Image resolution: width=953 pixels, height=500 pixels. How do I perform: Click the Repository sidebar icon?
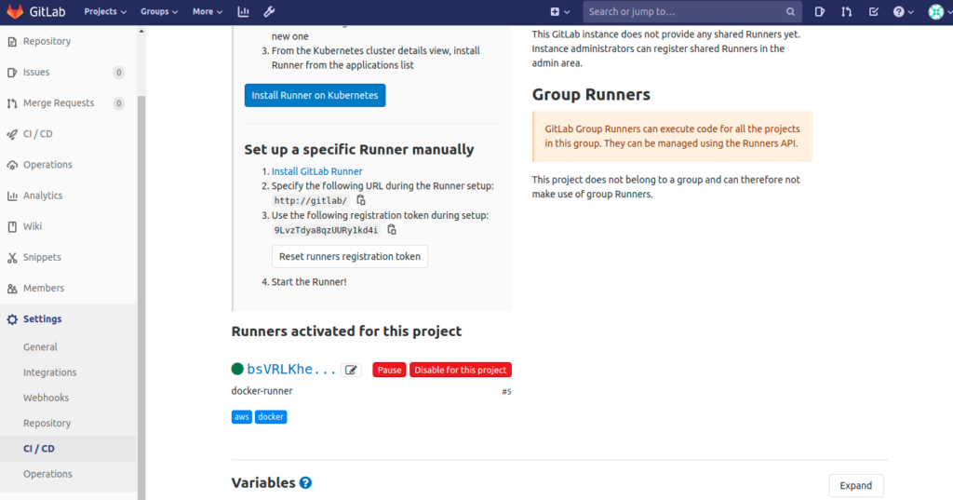coord(12,41)
